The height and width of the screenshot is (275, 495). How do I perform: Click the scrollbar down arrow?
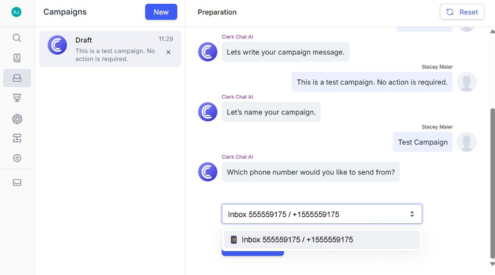click(x=492, y=264)
